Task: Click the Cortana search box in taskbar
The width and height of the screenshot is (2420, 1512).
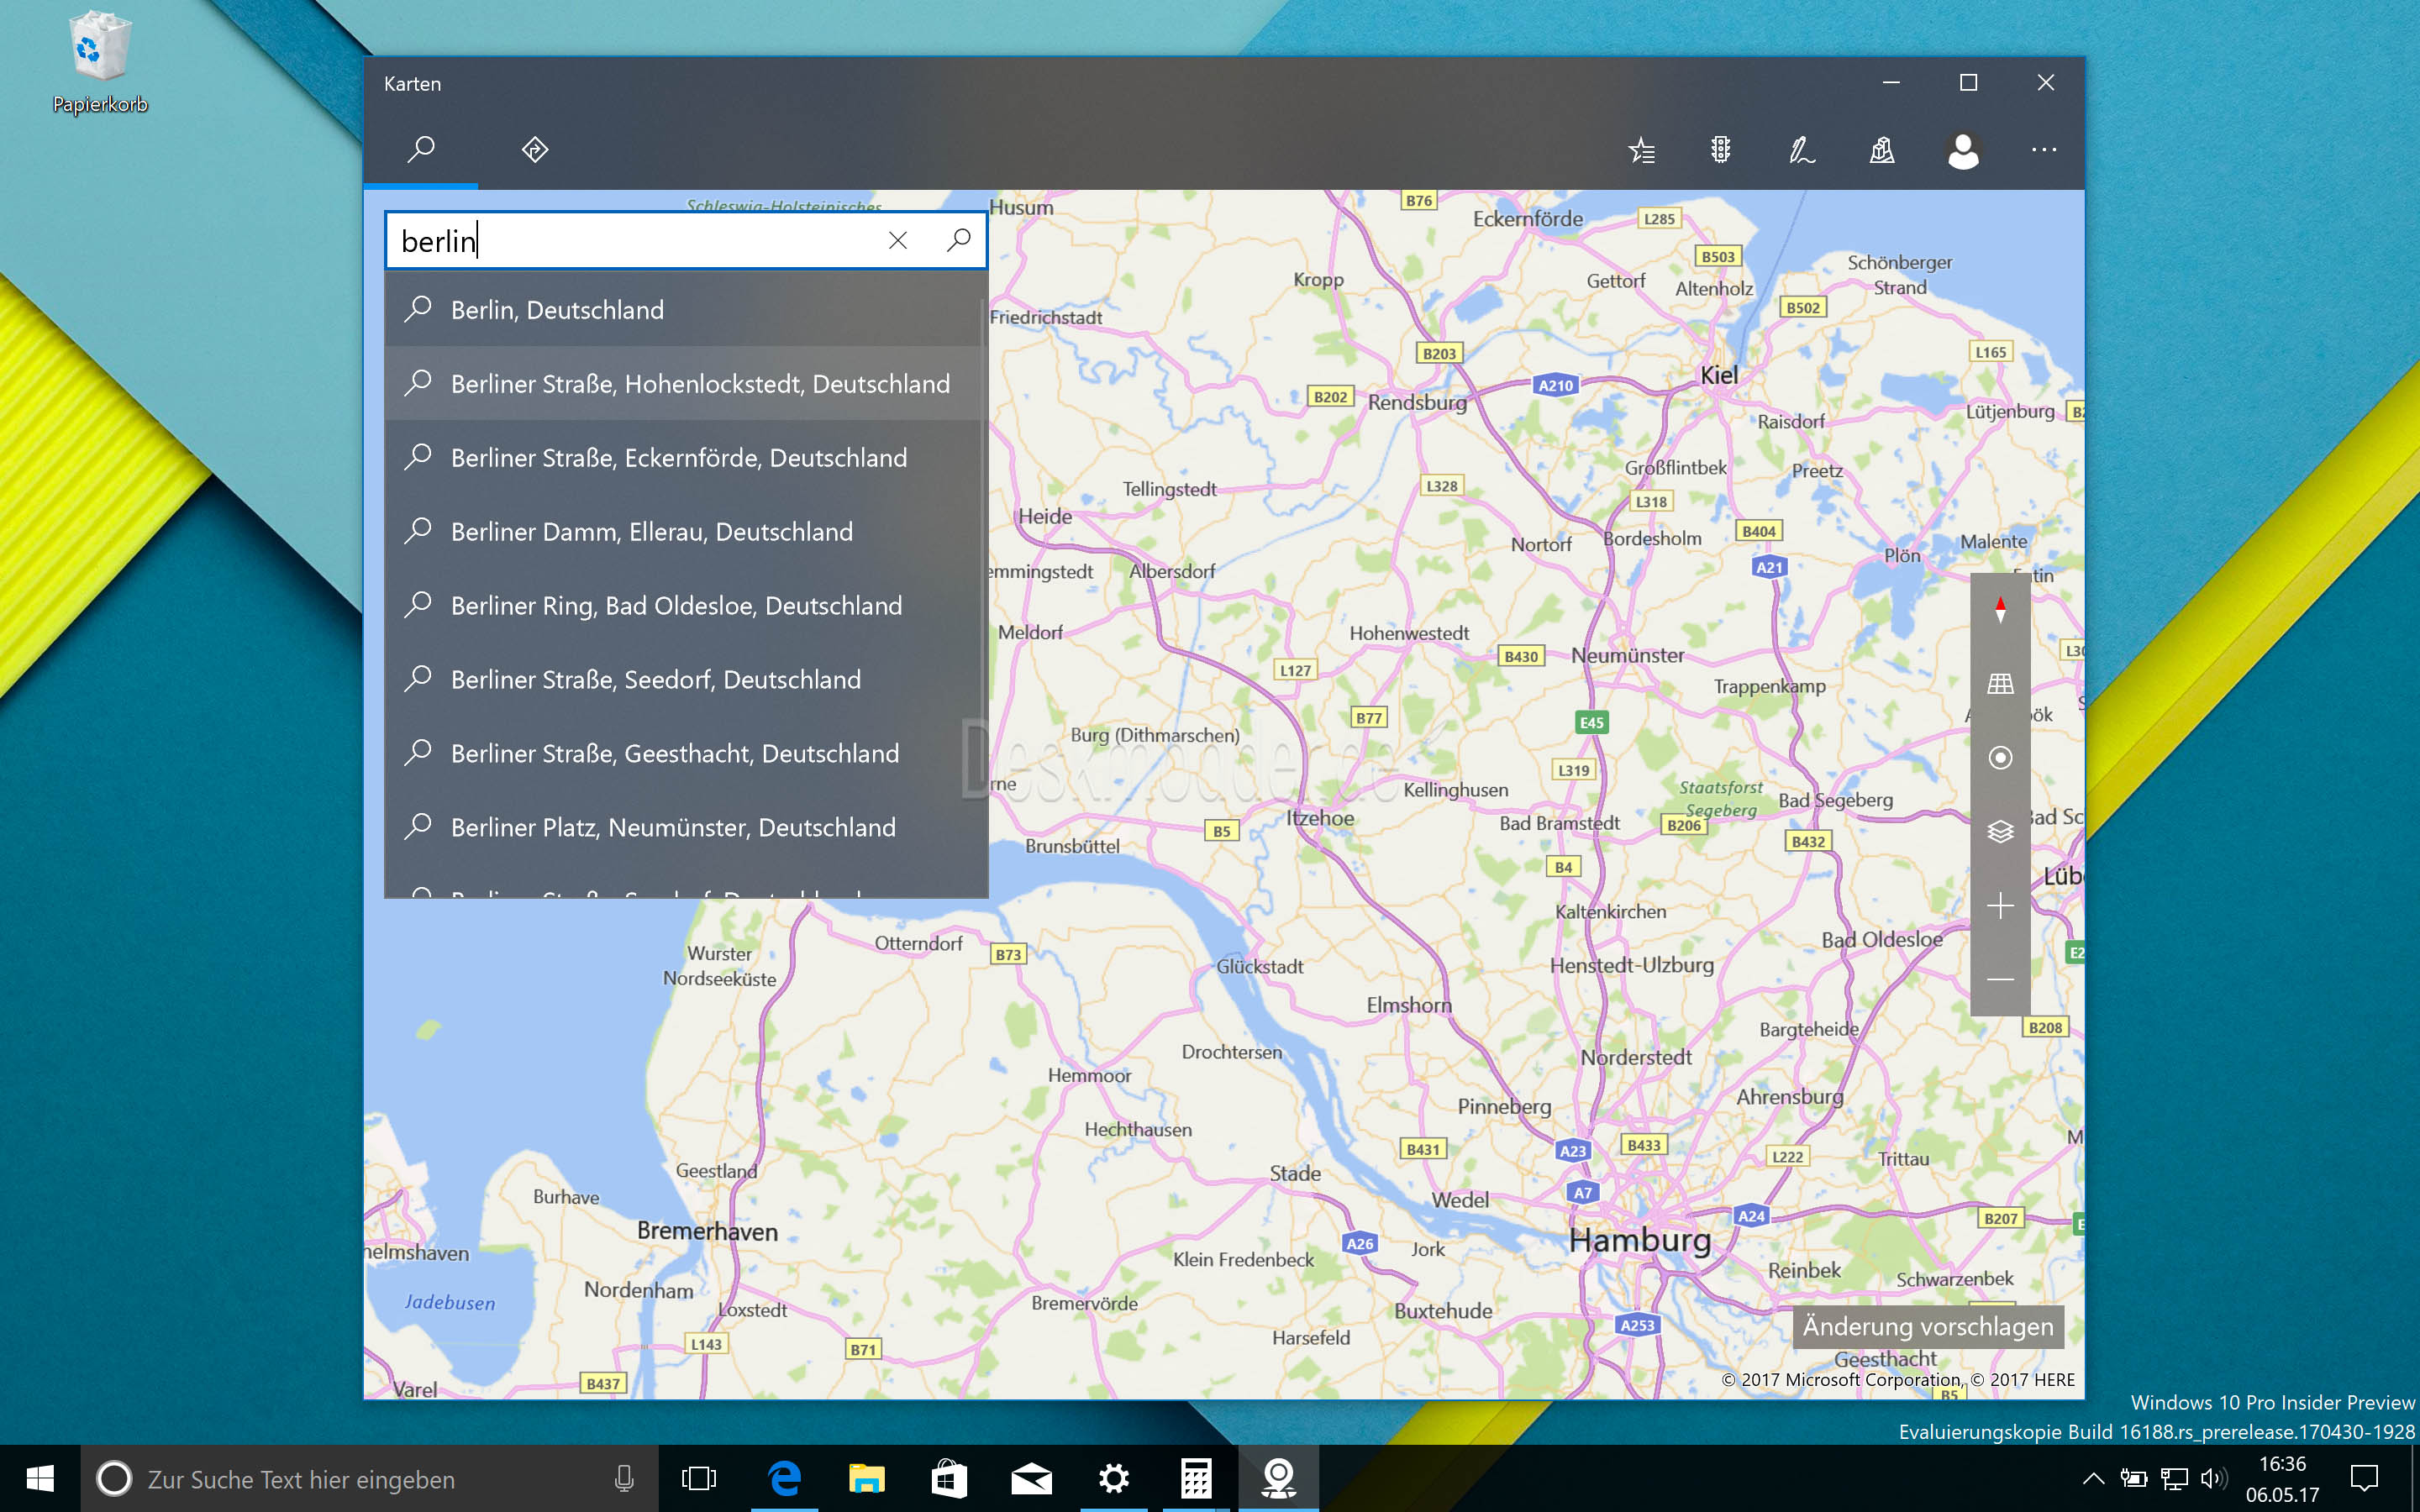Action: [x=368, y=1478]
